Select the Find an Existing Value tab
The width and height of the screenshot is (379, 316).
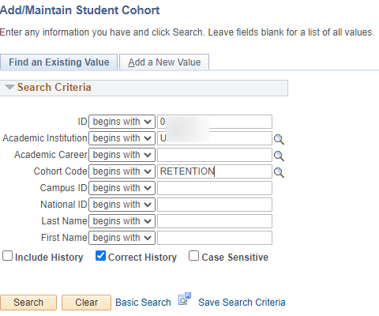pyautogui.click(x=59, y=62)
